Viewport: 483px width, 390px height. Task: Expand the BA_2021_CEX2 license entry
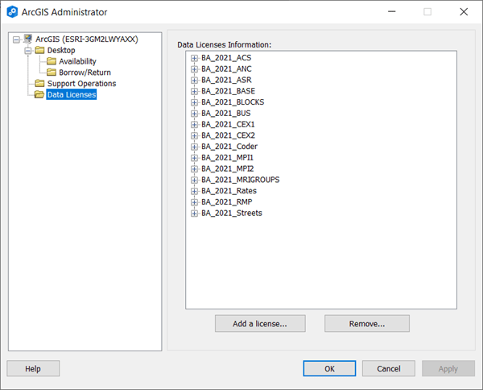pyautogui.click(x=194, y=136)
